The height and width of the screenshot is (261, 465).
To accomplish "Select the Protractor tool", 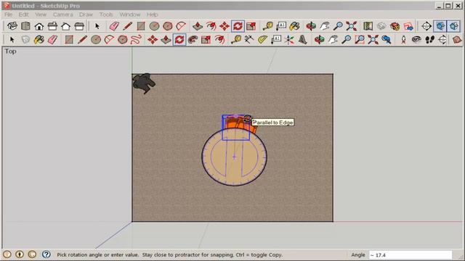I will click(262, 39).
